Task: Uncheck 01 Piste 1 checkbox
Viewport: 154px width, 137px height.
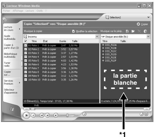Action: [25, 45]
